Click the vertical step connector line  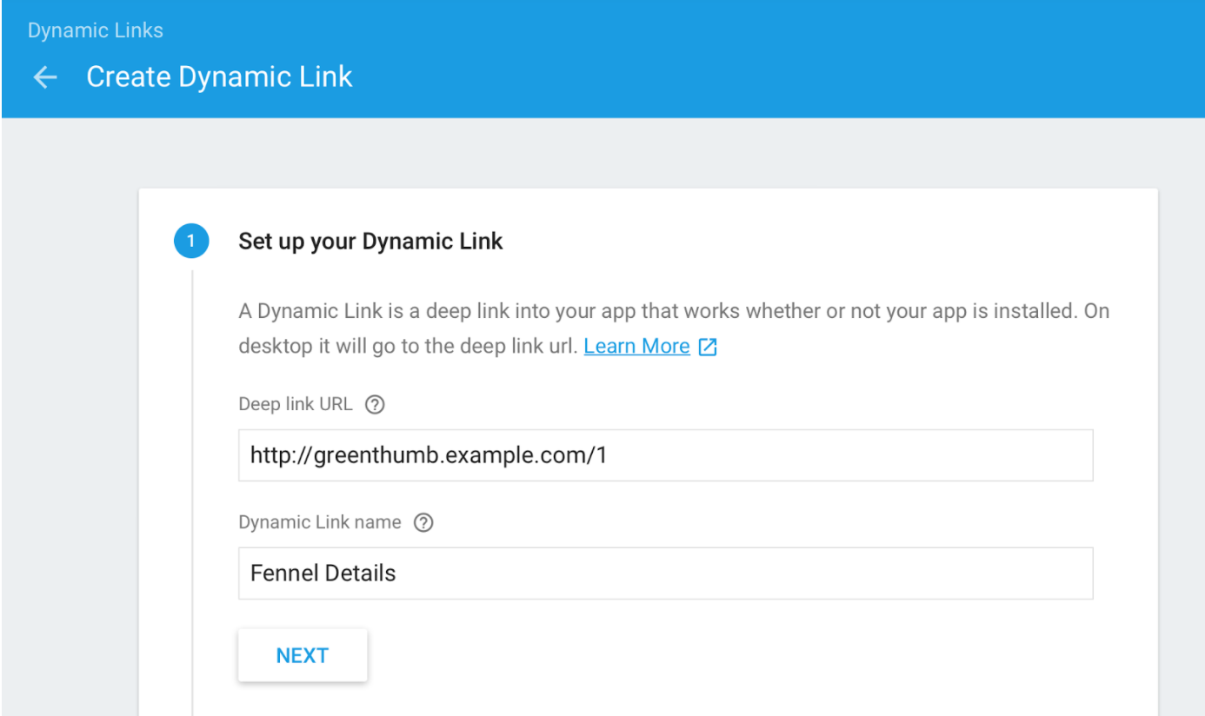click(191, 487)
